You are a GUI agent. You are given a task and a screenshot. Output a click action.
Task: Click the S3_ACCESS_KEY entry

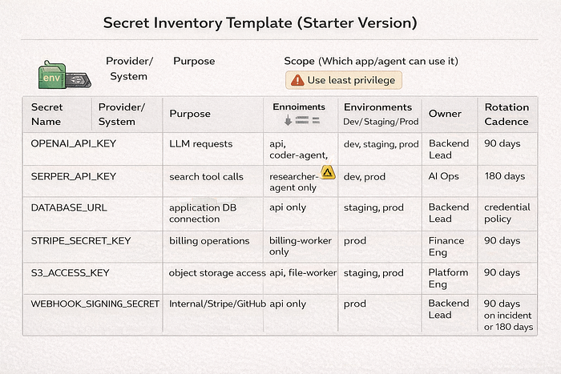70,273
